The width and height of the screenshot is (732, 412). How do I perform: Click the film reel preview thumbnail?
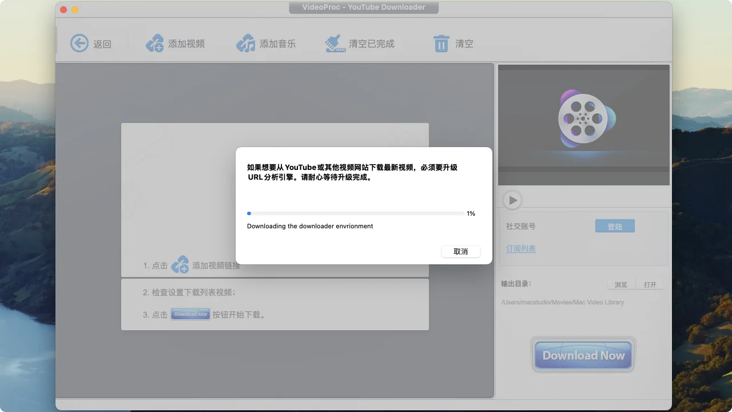584,125
